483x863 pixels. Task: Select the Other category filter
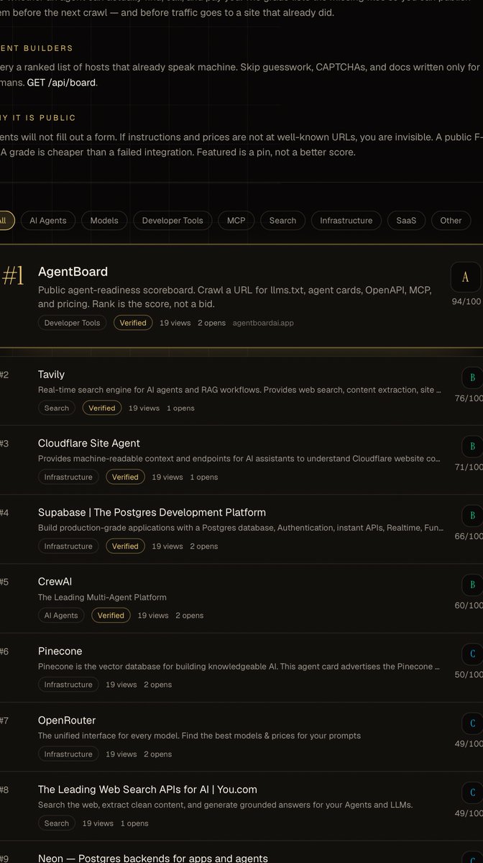tap(451, 221)
